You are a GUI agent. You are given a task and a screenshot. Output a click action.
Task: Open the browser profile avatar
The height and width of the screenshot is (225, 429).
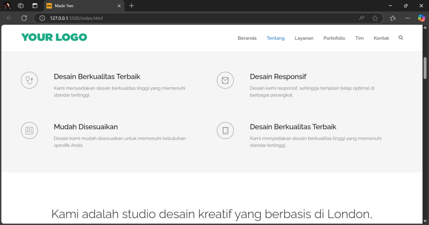(x=8, y=5)
